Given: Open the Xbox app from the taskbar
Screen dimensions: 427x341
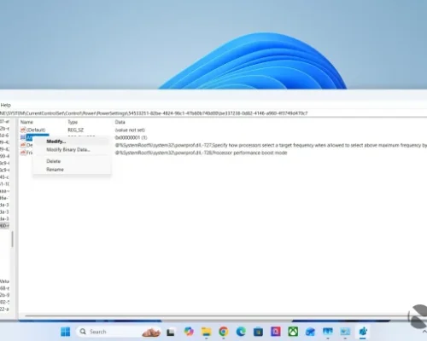Looking at the screenshot, I should tap(293, 332).
